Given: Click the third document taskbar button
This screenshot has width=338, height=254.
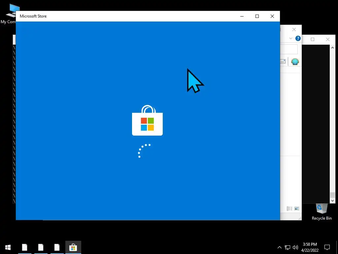Looking at the screenshot, I should click(x=57, y=247).
